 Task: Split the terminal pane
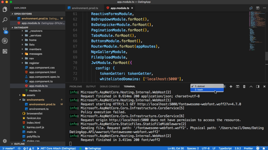237,87
